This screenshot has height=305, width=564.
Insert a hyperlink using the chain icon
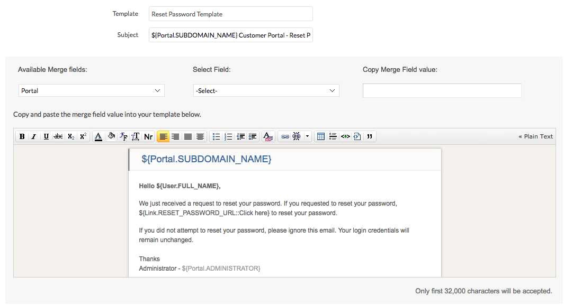(284, 136)
